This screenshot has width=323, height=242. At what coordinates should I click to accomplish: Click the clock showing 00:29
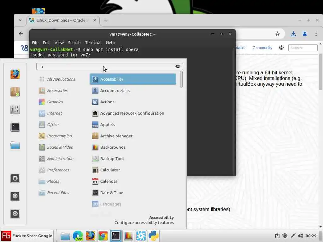[x=311, y=236]
